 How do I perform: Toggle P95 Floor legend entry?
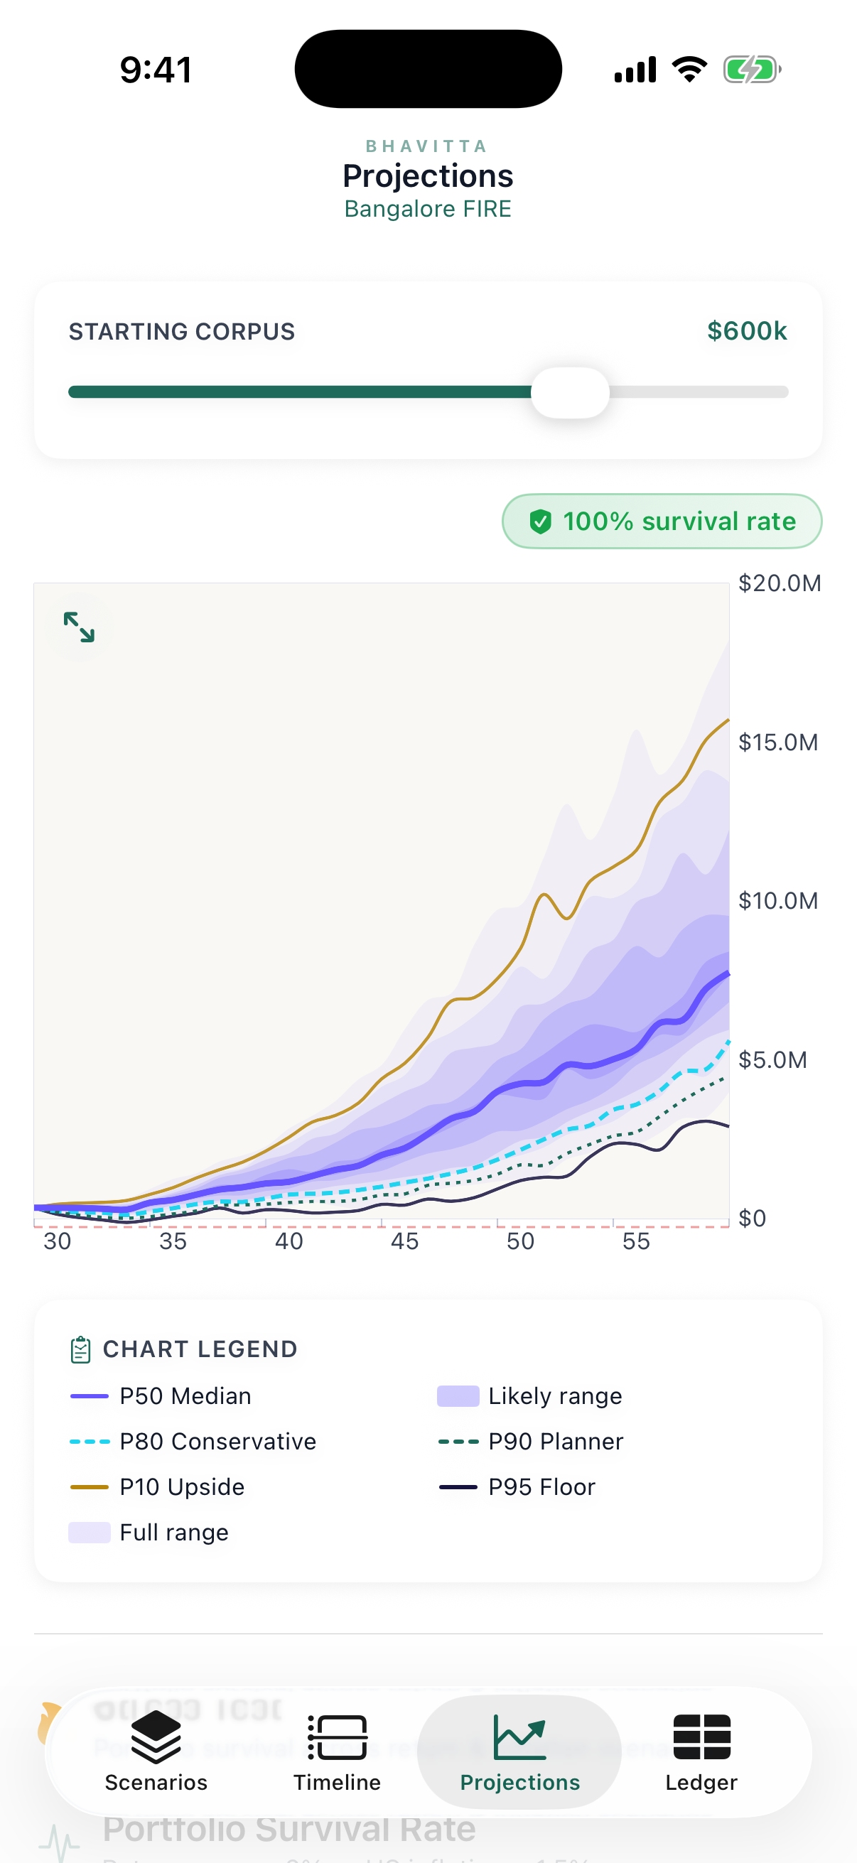517,1487
